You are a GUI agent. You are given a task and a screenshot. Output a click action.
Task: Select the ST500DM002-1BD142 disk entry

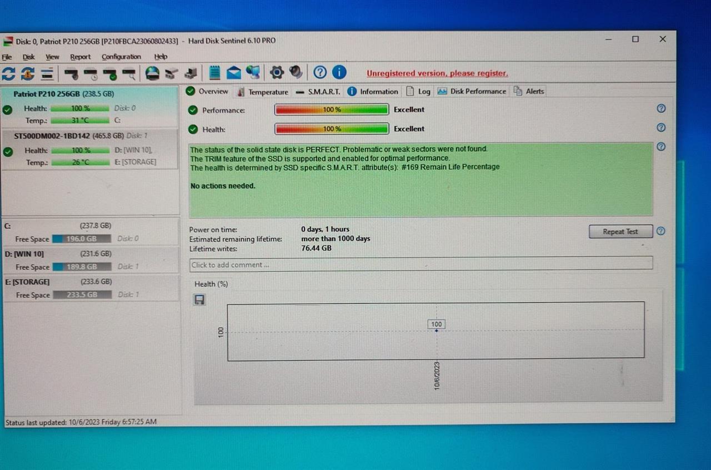[90, 148]
